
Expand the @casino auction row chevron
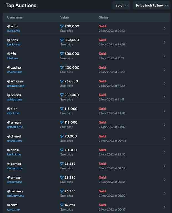tap(165, 70)
